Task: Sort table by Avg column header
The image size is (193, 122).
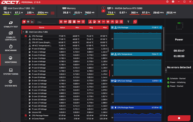Action: (91, 28)
